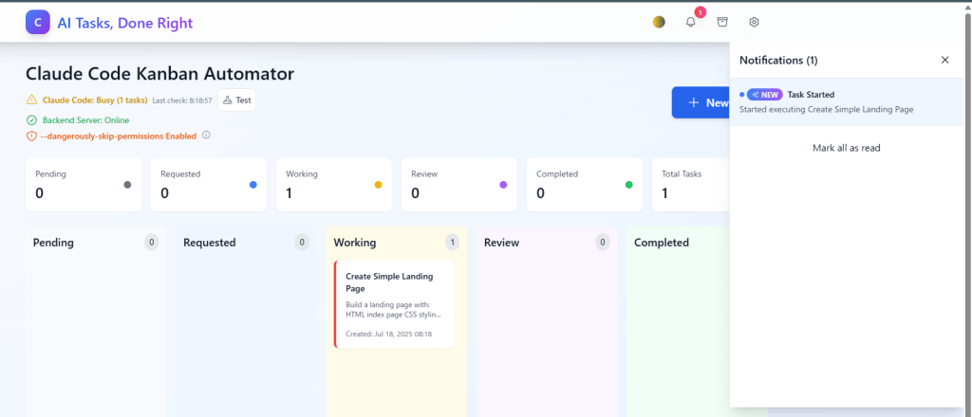
Task: Click the --dangerously-skip-permissions Enabled text
Action: [119, 136]
